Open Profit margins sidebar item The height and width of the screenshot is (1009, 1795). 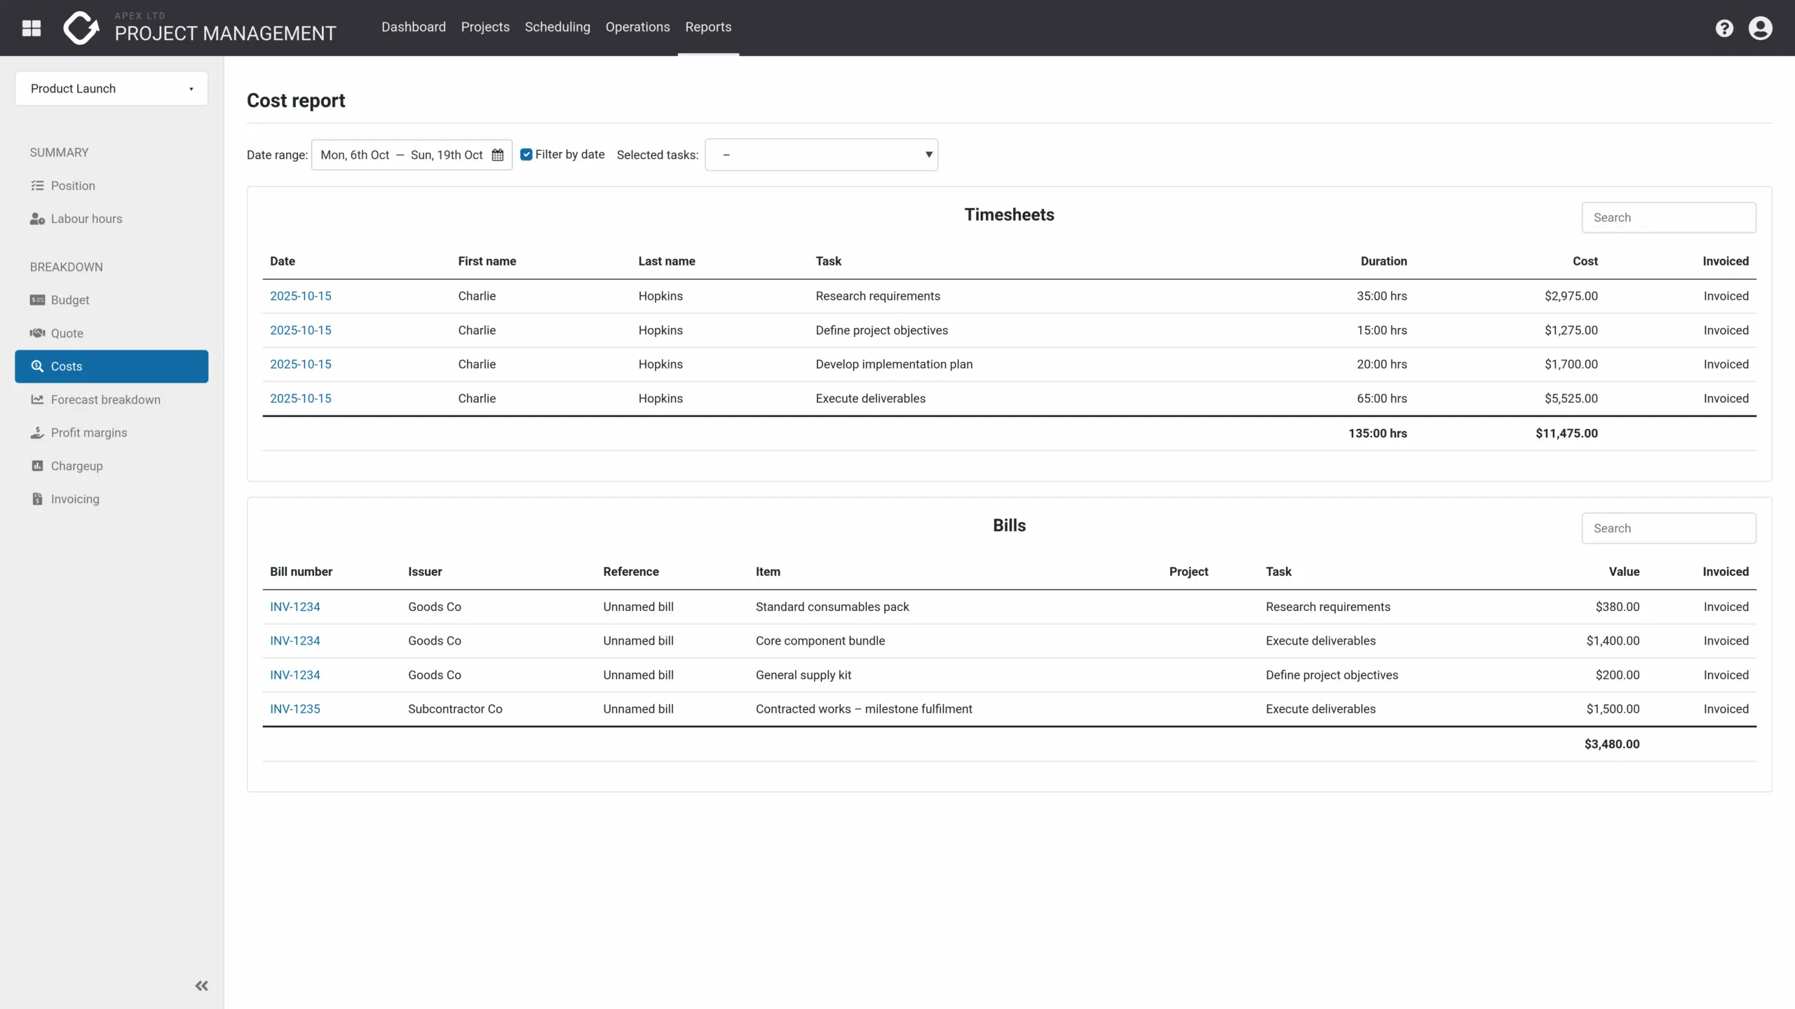89,433
